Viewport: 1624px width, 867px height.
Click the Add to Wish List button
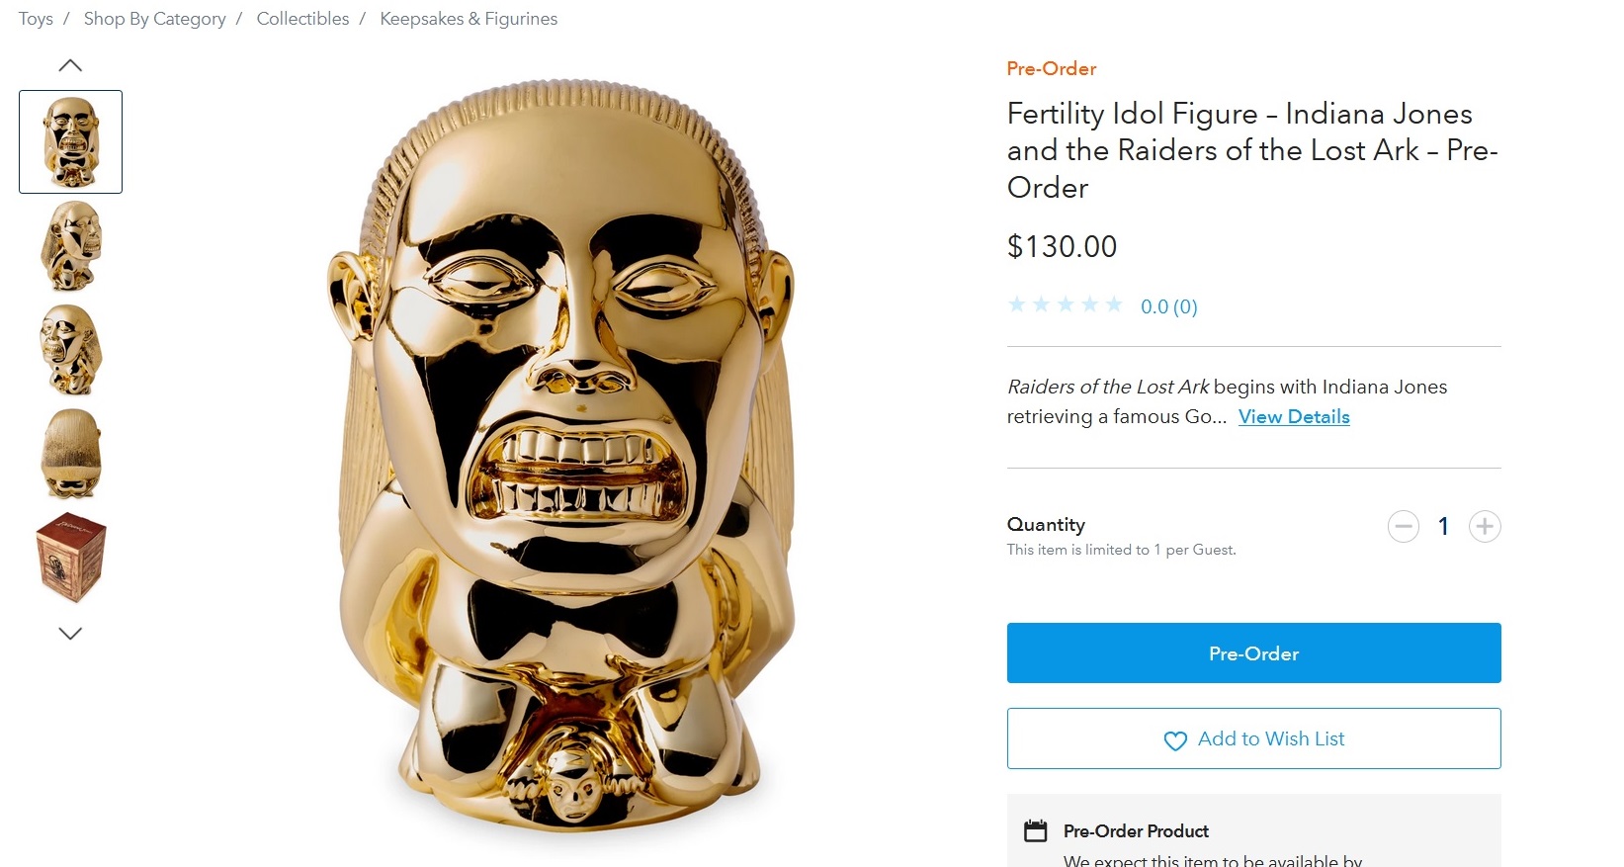pyautogui.click(x=1253, y=738)
